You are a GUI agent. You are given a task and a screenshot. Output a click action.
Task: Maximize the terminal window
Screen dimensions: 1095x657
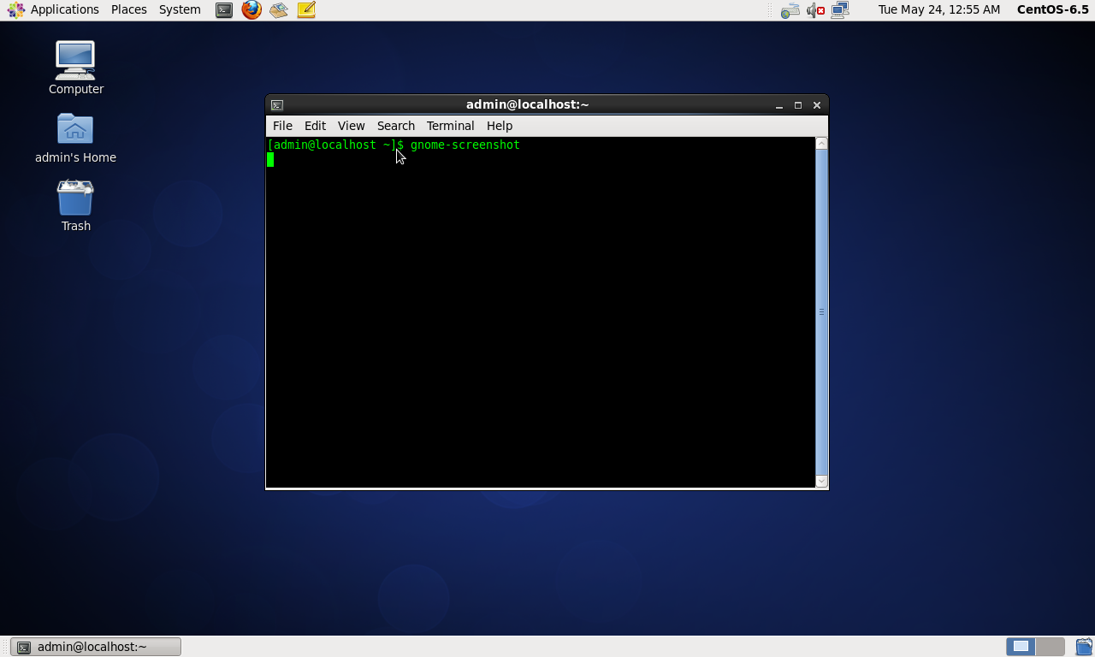[x=798, y=105]
